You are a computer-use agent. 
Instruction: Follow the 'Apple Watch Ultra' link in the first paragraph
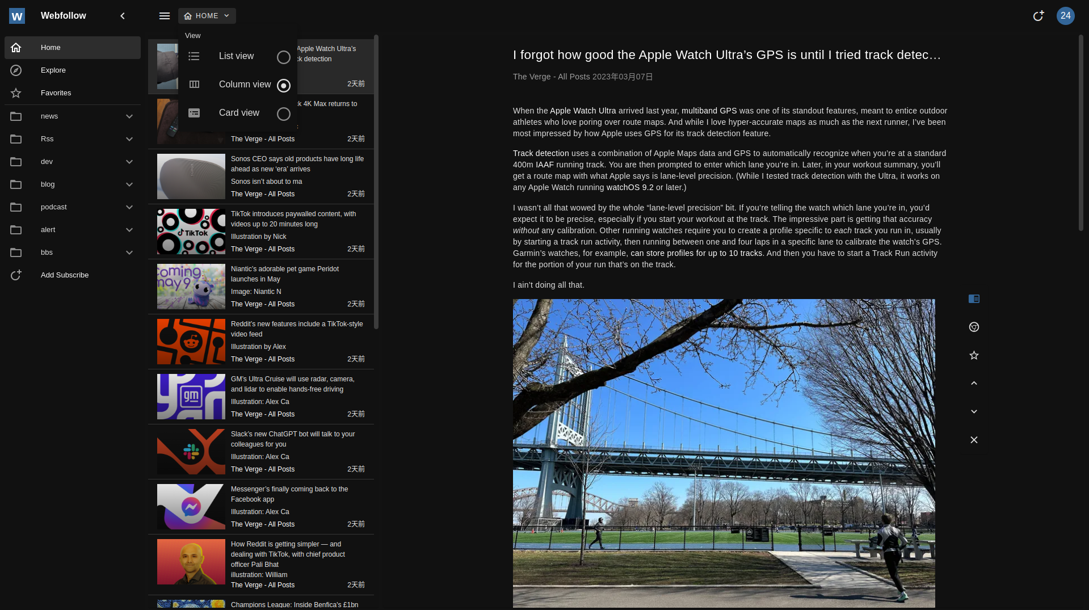click(x=583, y=111)
